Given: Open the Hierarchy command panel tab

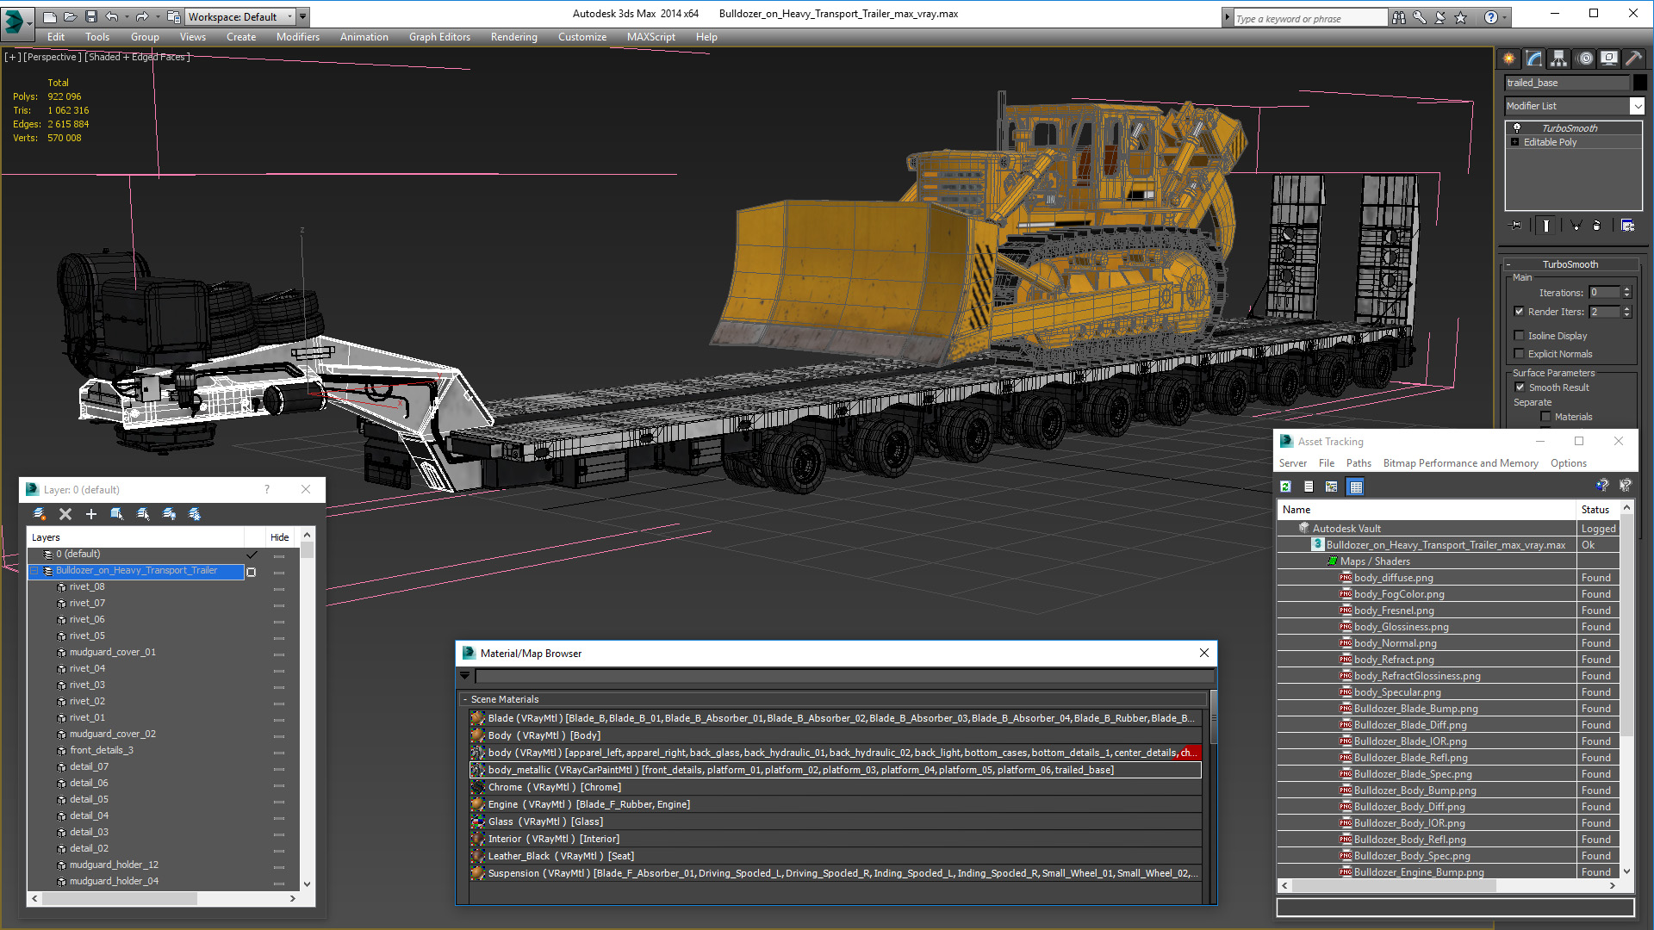Looking at the screenshot, I should click(1559, 59).
